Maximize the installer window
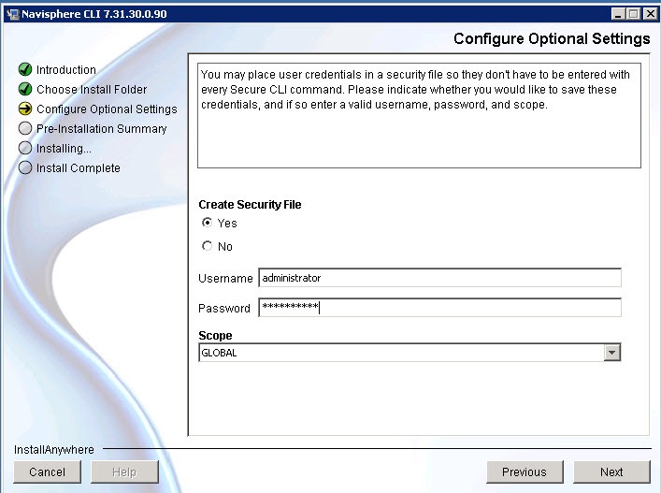This screenshot has width=661, height=493. tap(633, 13)
